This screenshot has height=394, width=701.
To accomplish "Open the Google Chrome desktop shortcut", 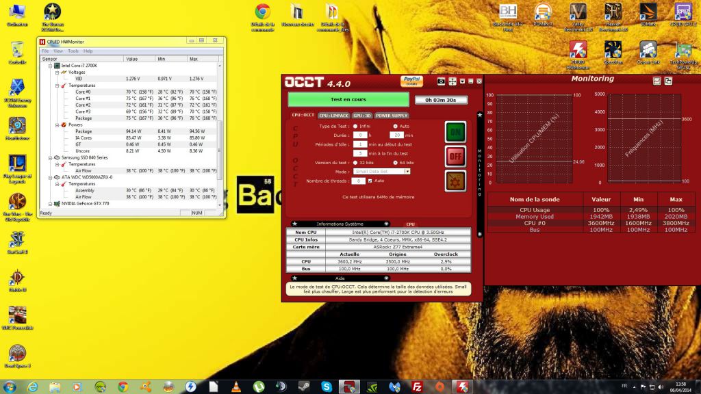I will (262, 17).
